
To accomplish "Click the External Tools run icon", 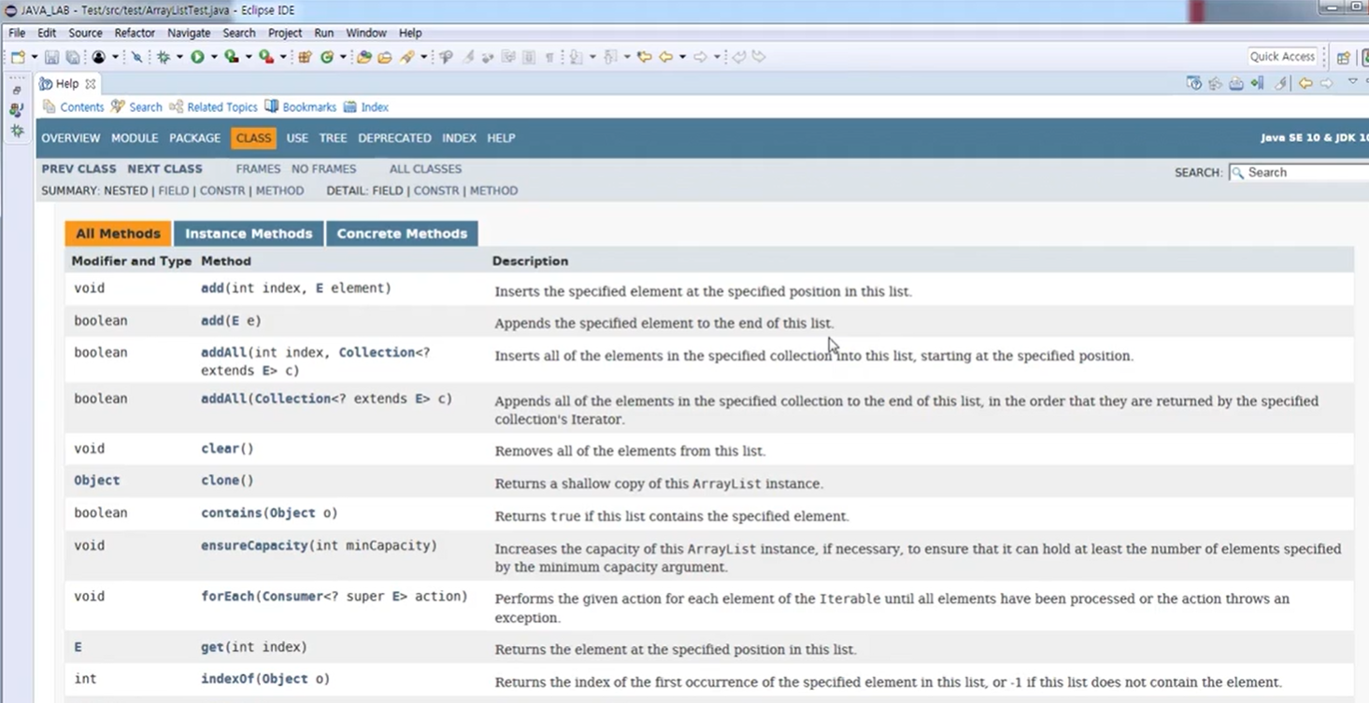I will (266, 57).
